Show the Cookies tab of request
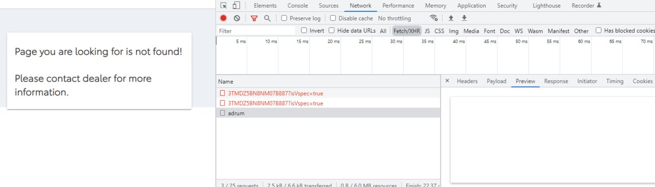The width and height of the screenshot is (655, 187). 643,81
